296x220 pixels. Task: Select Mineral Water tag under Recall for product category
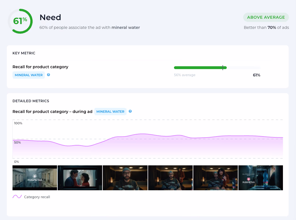click(x=29, y=75)
